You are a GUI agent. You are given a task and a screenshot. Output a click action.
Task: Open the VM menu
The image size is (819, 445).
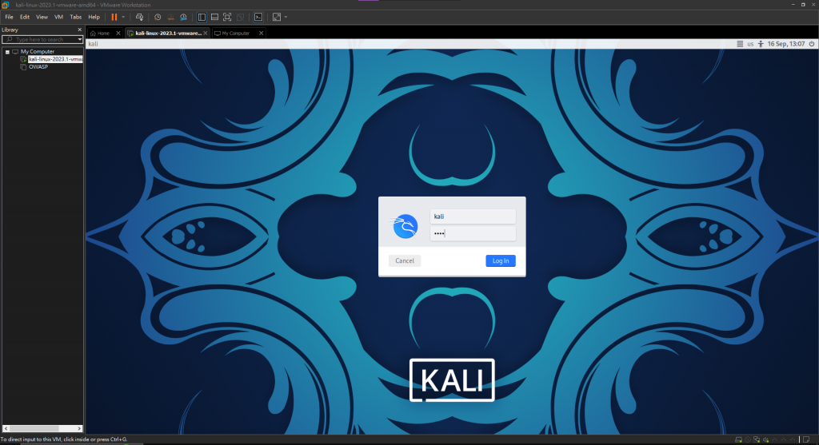58,17
